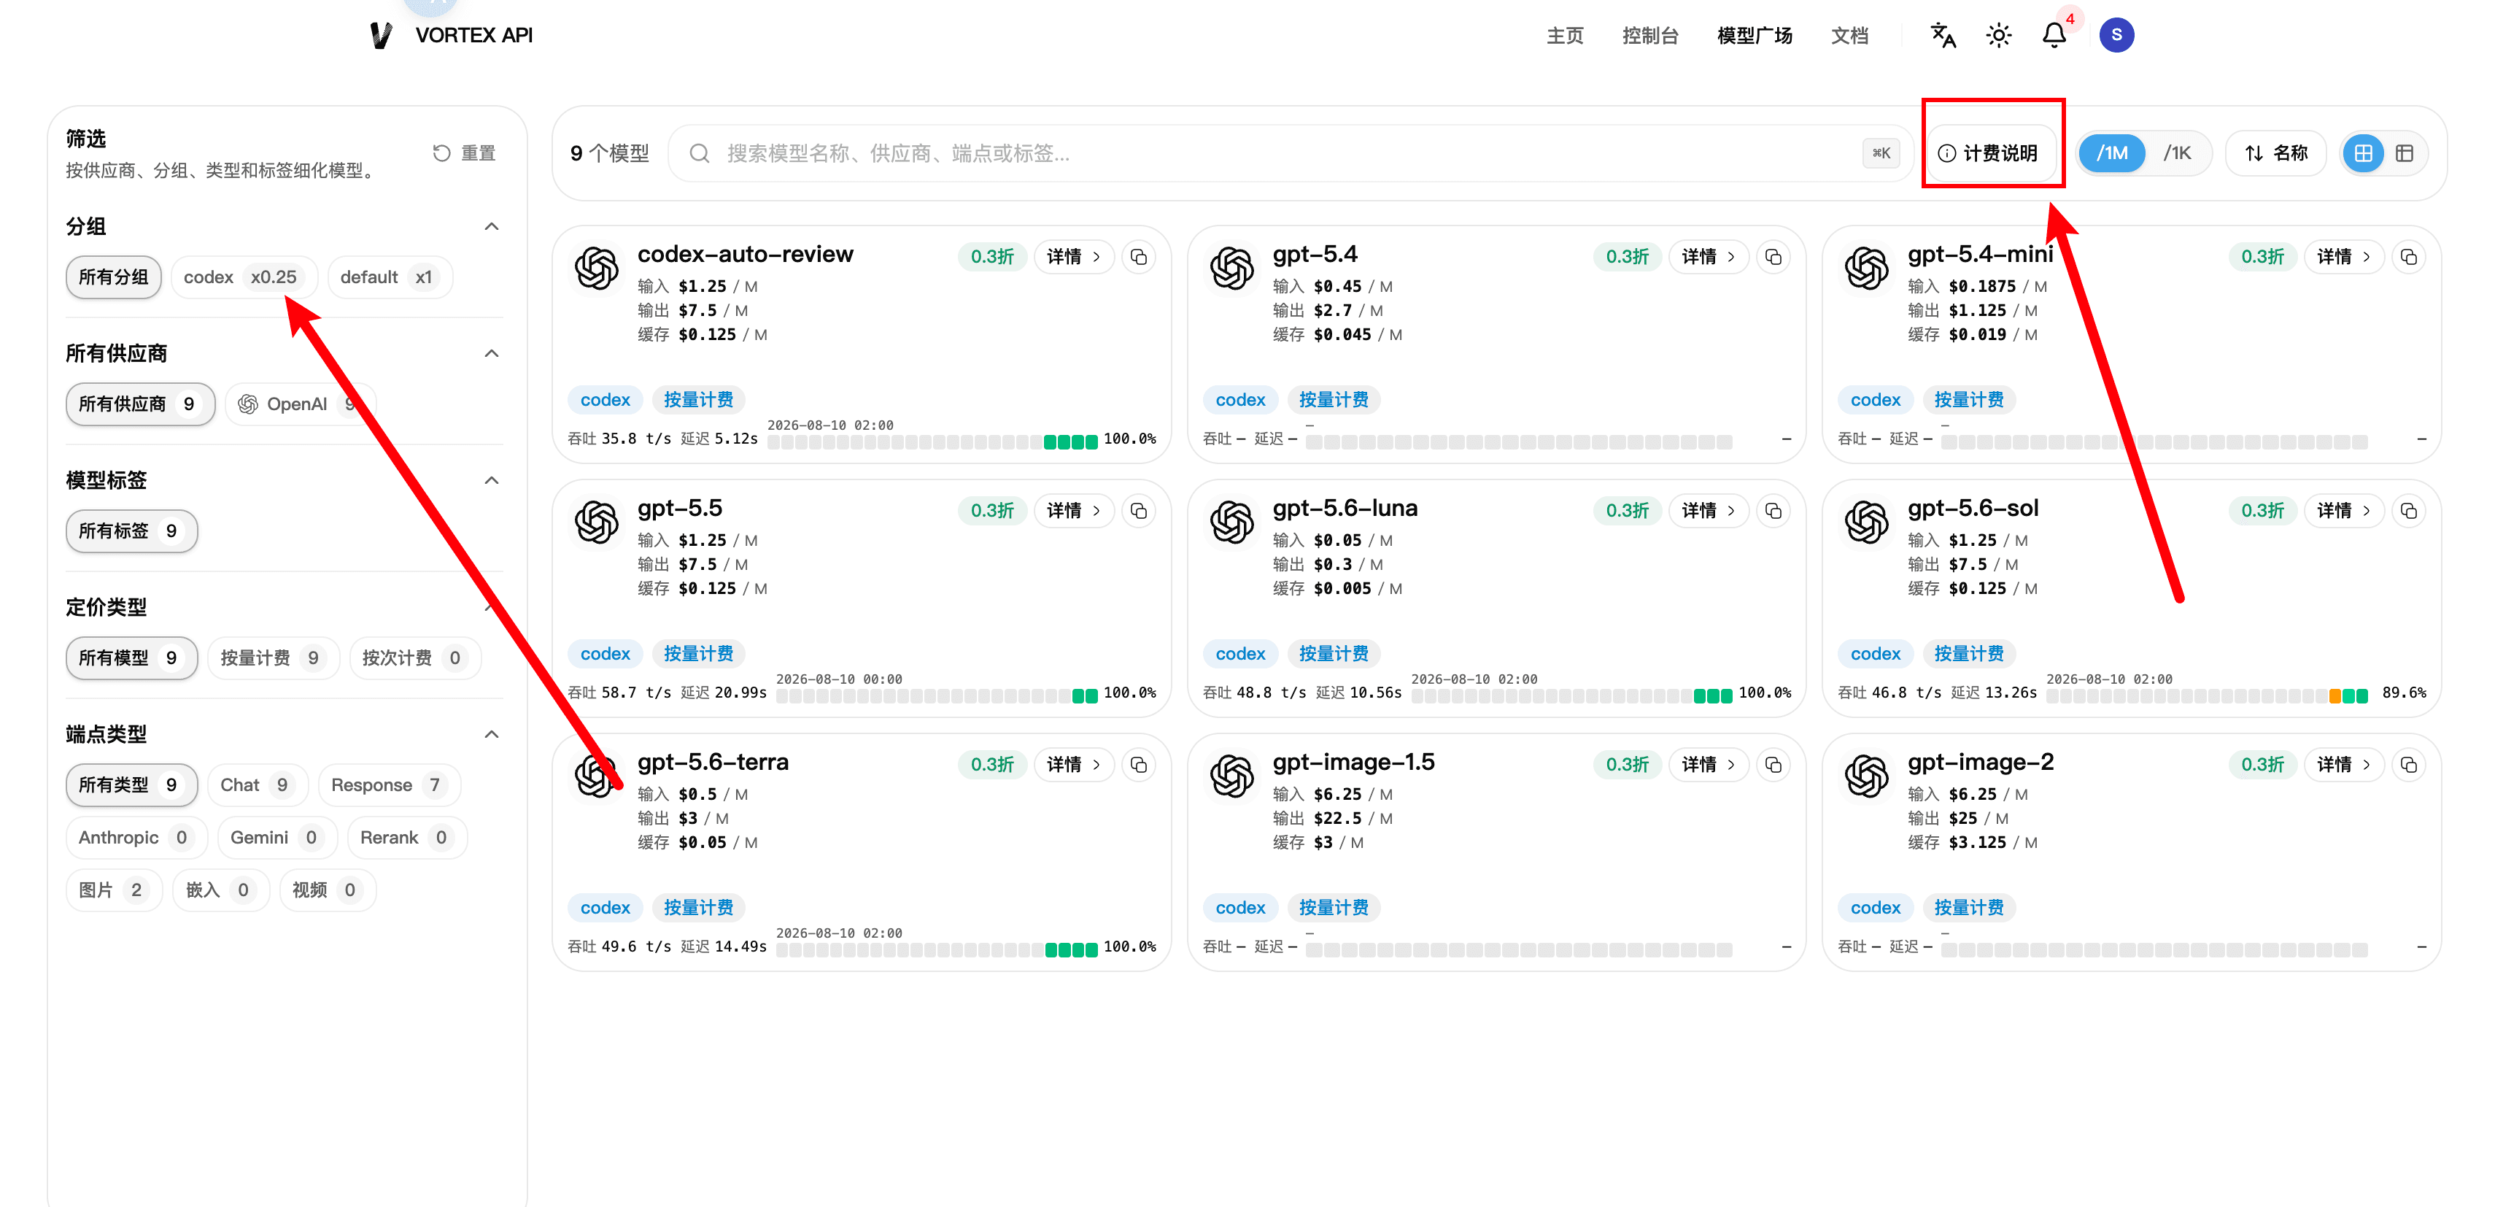The height and width of the screenshot is (1207, 2495).
Task: Open details for gpt-5.6-terra
Action: 1074,764
